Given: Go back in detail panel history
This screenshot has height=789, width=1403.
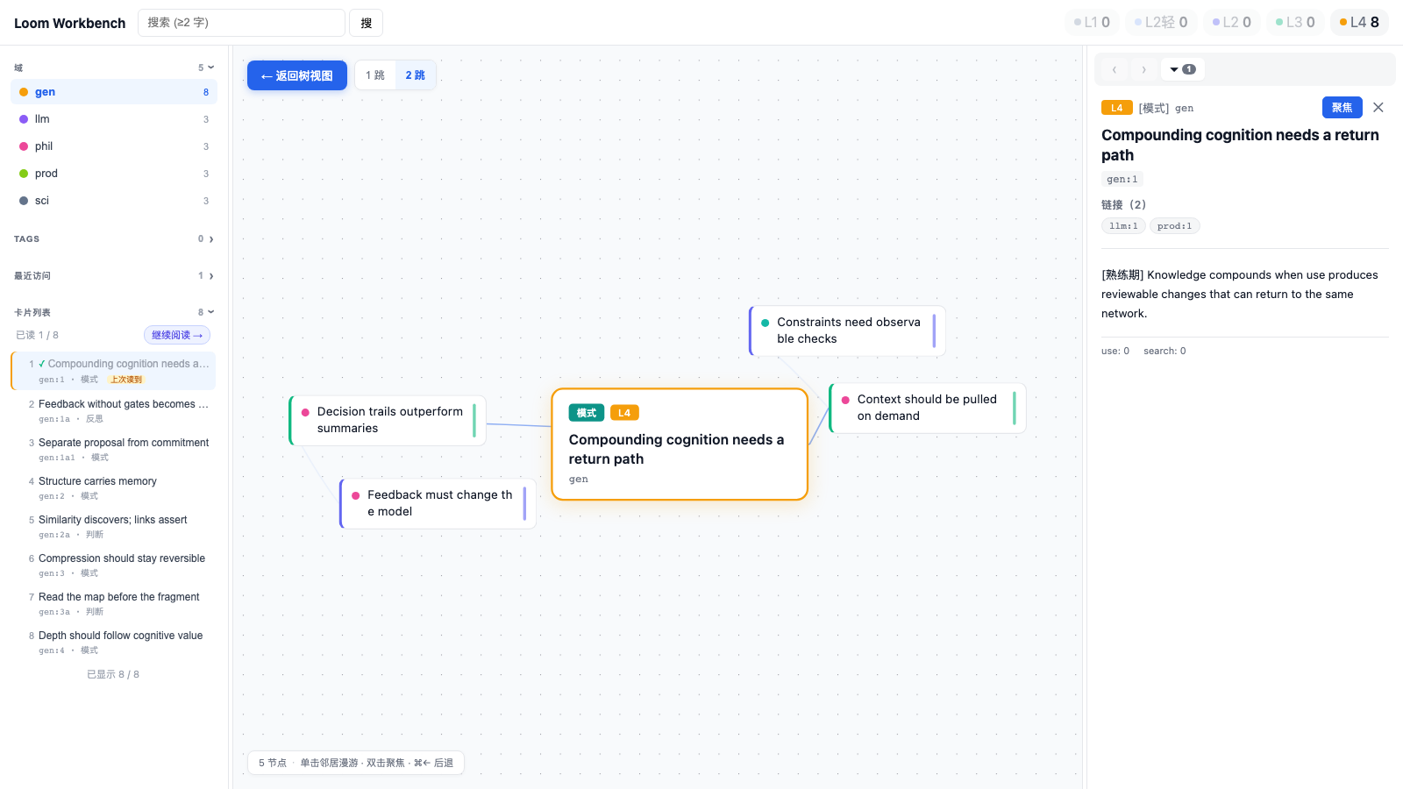Looking at the screenshot, I should (x=1115, y=69).
